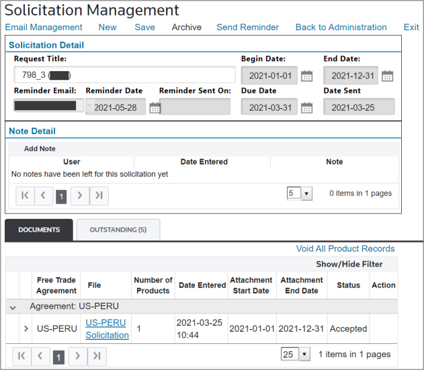The height and width of the screenshot is (370, 424).
Task: Save the solicitation
Action: point(145,28)
